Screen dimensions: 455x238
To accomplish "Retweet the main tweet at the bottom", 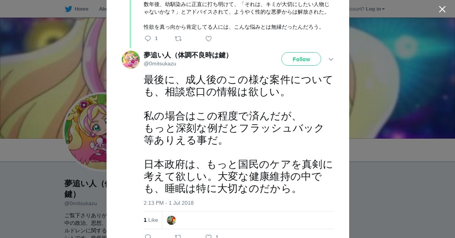I will click(178, 236).
